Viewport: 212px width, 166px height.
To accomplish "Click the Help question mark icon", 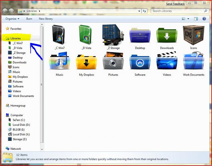I will click(x=204, y=19).
